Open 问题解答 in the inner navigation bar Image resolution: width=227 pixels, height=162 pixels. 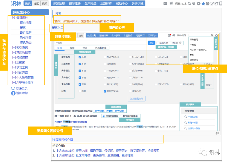coord(140,36)
